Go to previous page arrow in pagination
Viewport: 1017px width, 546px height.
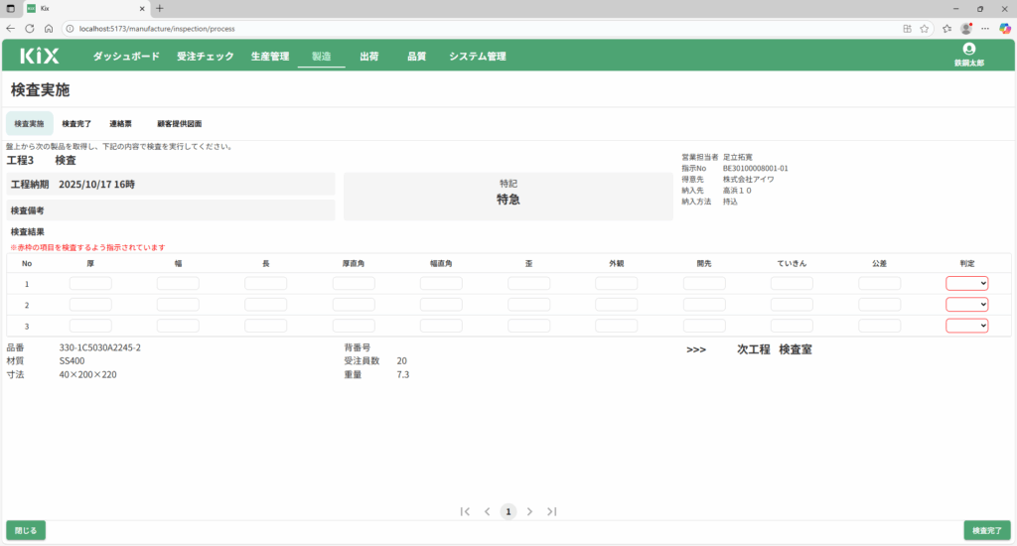point(487,511)
